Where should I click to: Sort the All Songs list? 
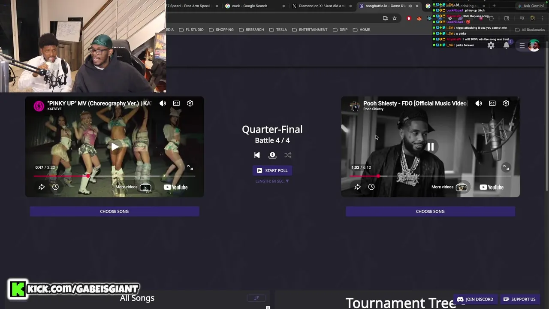[256, 298]
